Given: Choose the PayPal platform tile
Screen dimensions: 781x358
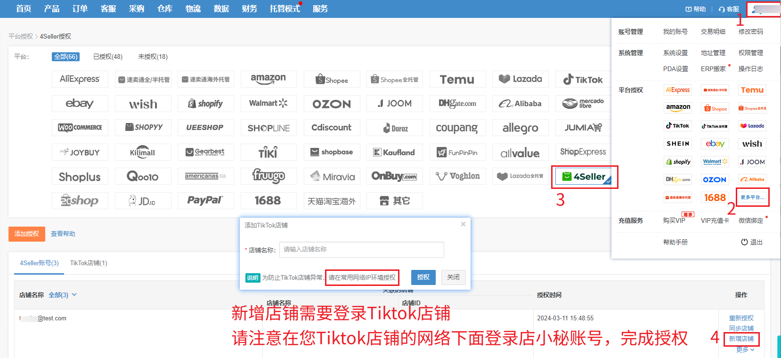Looking at the screenshot, I should pos(205,201).
